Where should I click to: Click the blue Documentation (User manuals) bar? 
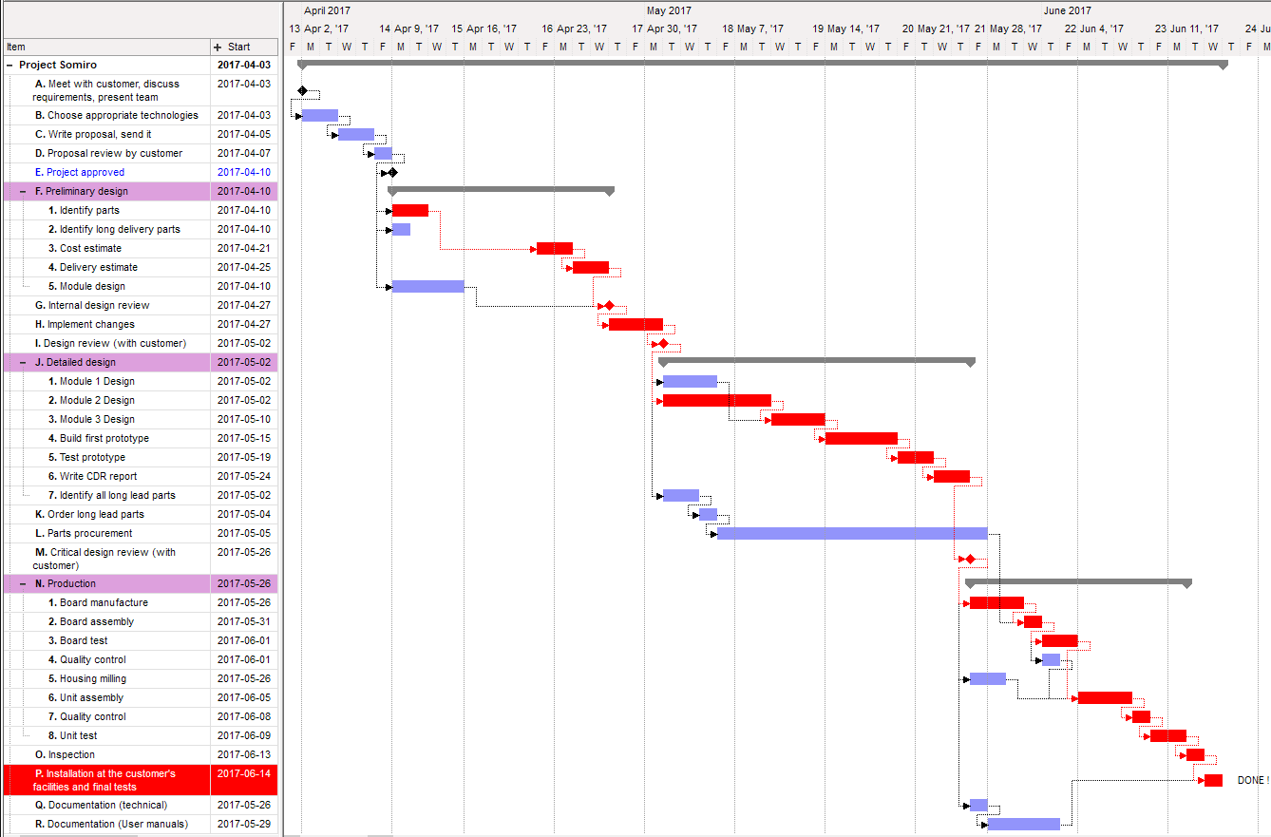pyautogui.click(x=1023, y=824)
